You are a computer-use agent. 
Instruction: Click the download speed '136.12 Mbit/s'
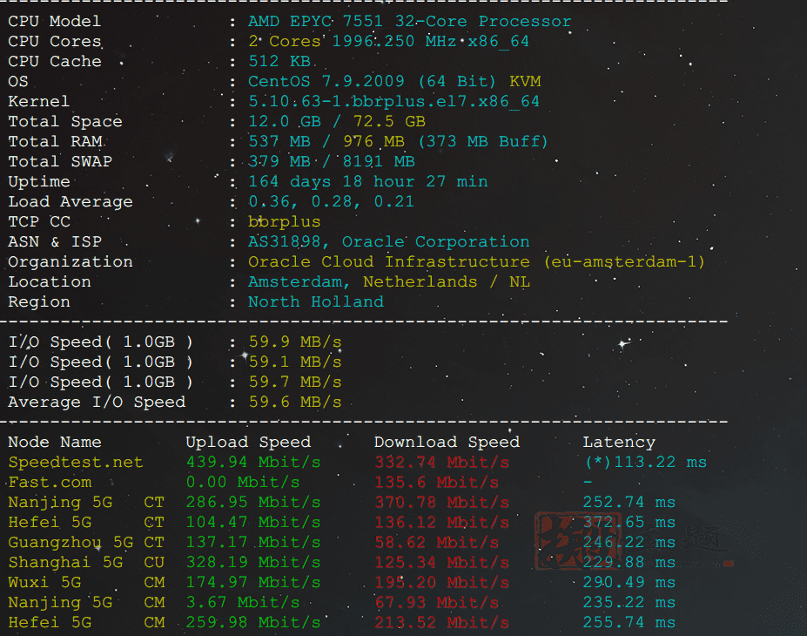tap(441, 523)
